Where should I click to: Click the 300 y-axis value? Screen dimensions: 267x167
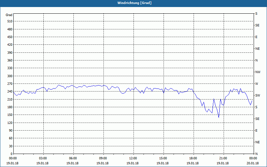point(10,76)
